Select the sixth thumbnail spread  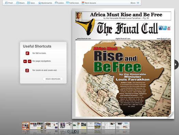(x=94, y=126)
